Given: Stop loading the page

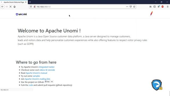Looking at the screenshot, I should (x=11, y=7).
